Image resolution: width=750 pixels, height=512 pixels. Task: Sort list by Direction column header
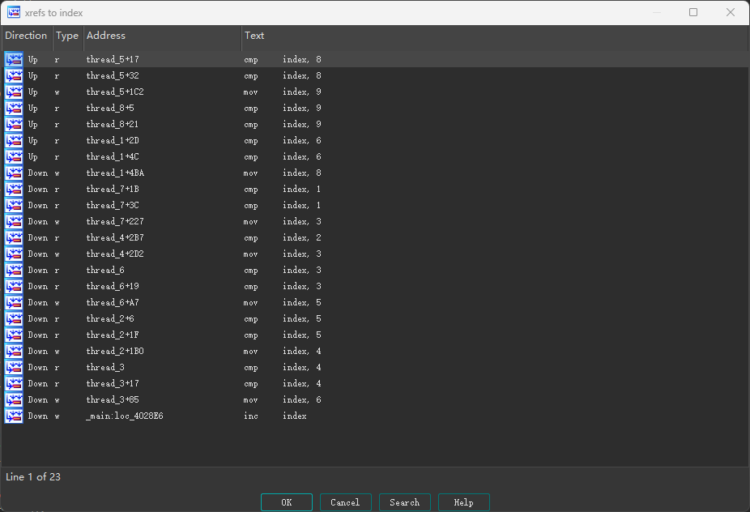(x=27, y=36)
